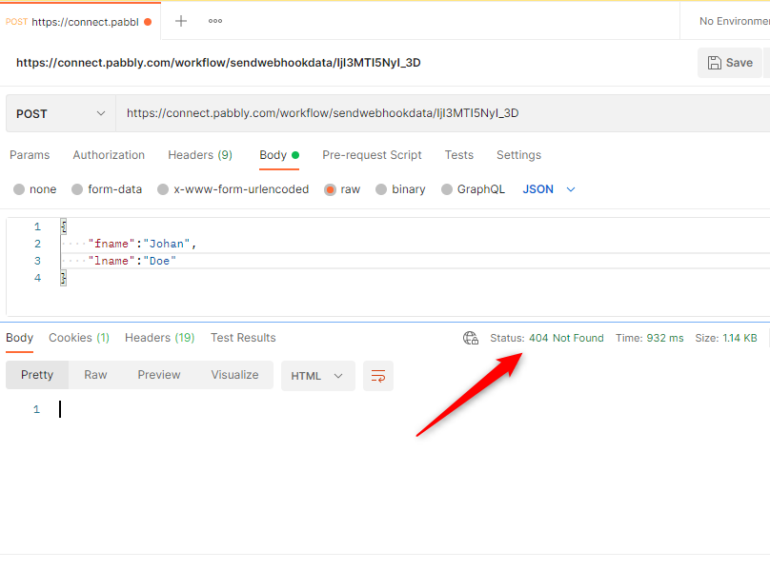
Task: Click the closing brace on editor line 4
Action: (x=63, y=278)
